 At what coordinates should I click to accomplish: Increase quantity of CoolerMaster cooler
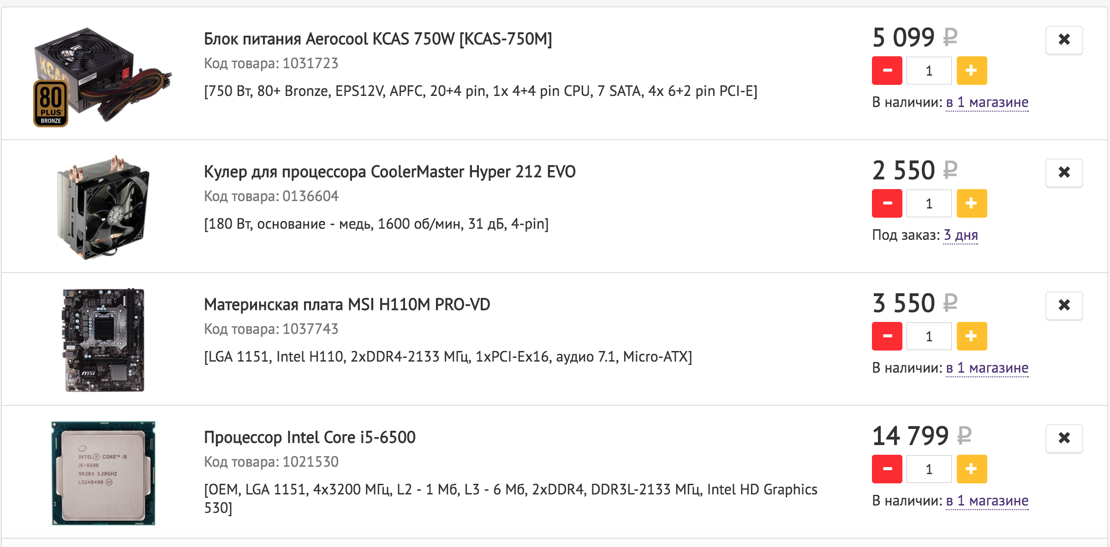pos(972,203)
